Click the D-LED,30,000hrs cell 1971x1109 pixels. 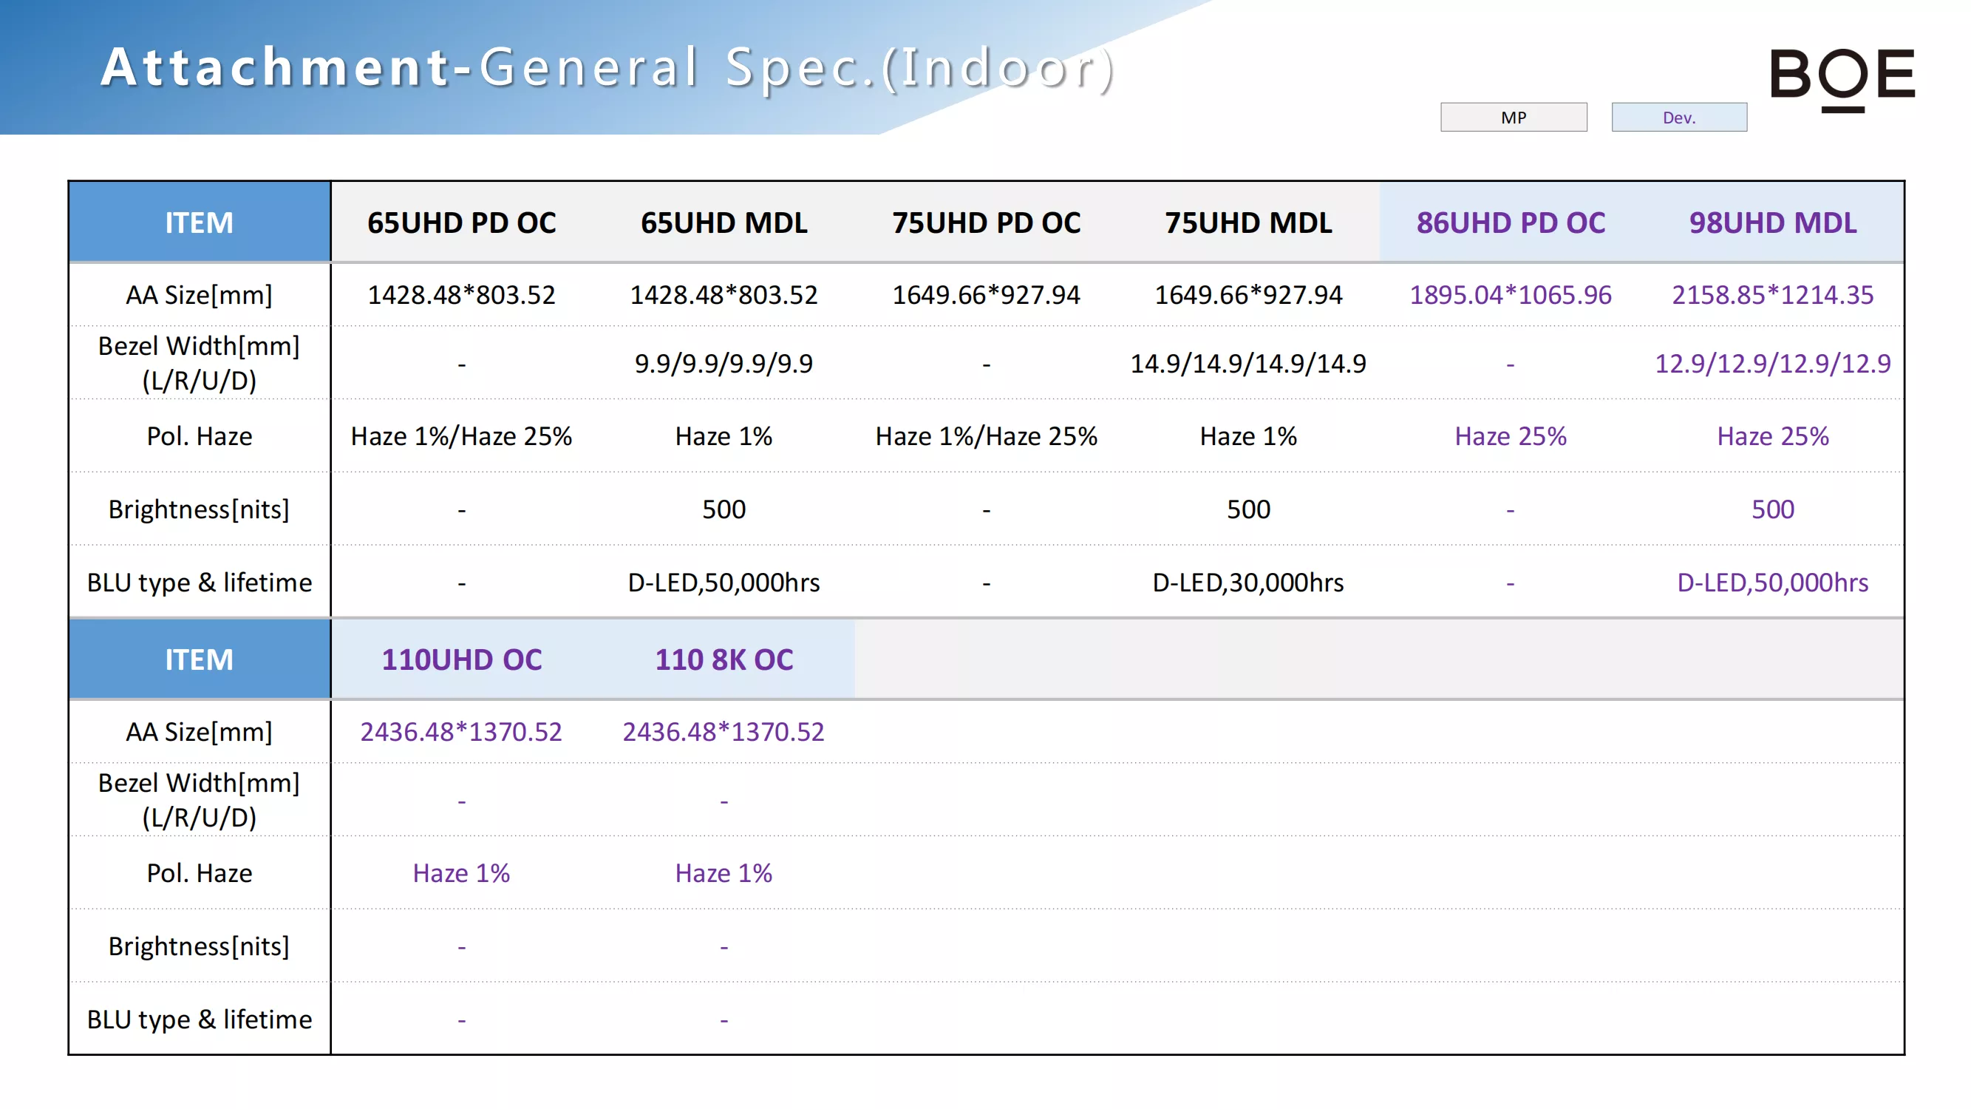[x=1248, y=583]
